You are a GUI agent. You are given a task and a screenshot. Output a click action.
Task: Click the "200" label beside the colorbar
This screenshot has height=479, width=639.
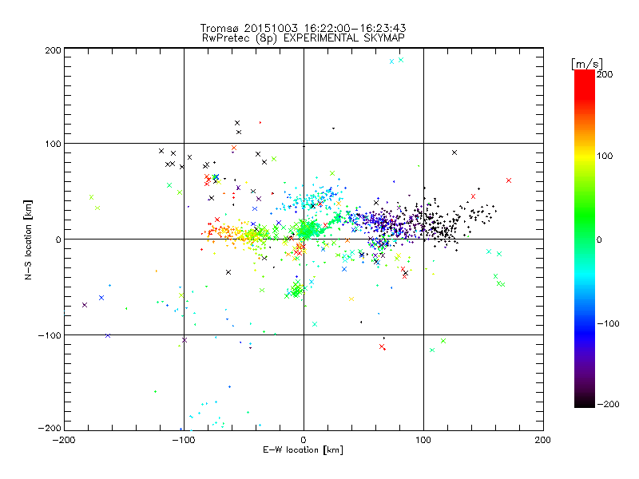pos(605,74)
